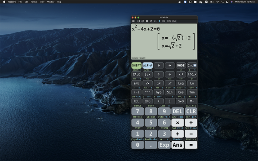Click the square root √x key
258x161 pixels.
click(147, 83)
